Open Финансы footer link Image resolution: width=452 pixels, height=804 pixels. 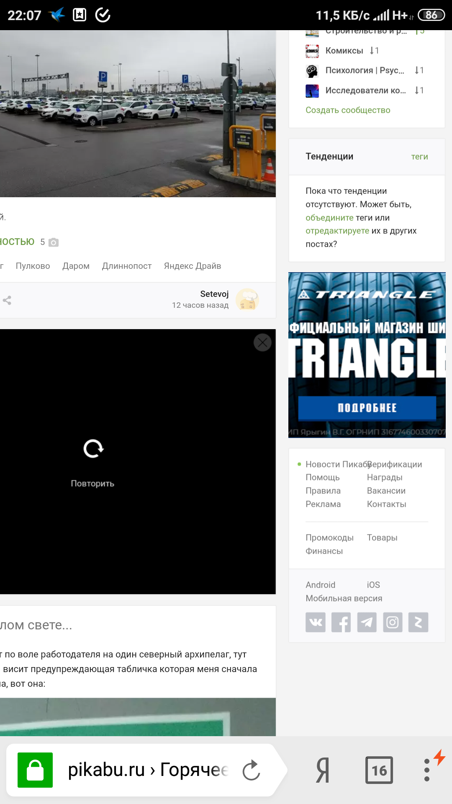point(324,551)
